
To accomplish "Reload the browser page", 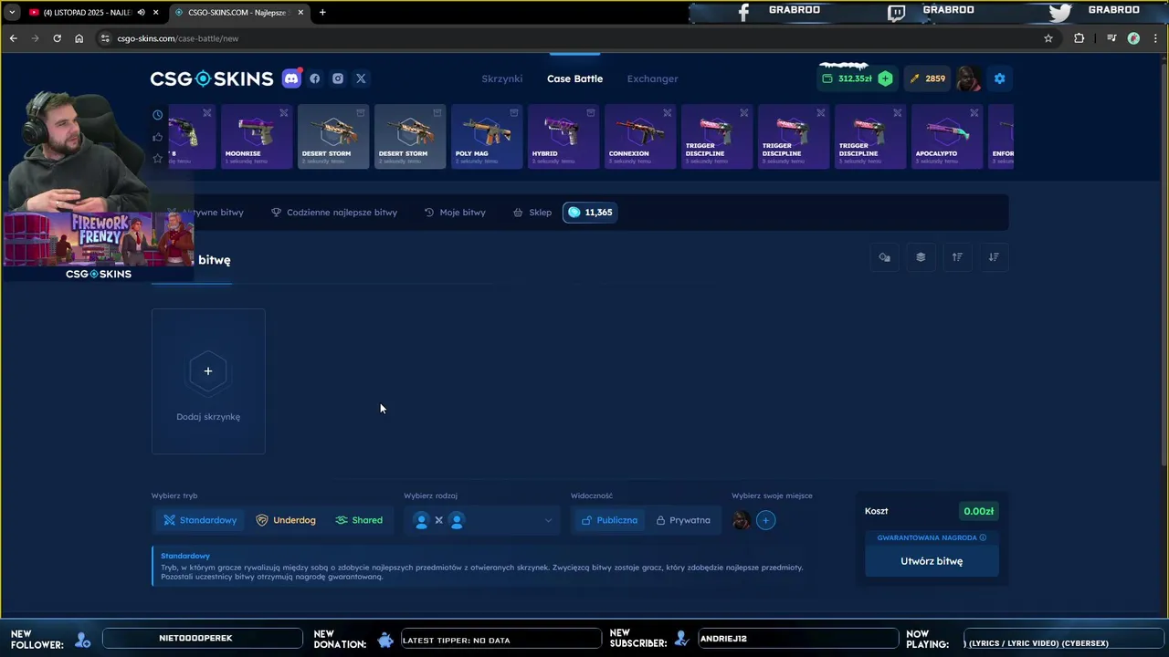I will click(x=57, y=38).
